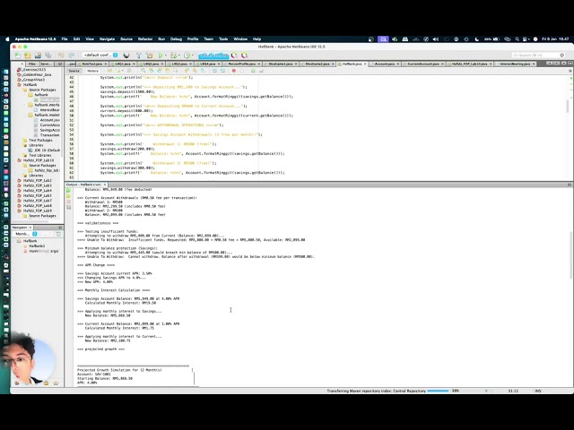Click the toolbar search field
Screen dimensions: 574x430
pos(538,56)
